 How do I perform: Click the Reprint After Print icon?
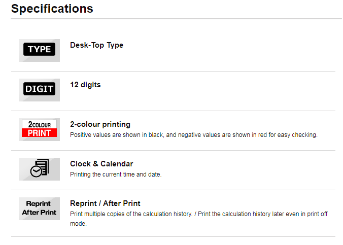click(x=39, y=208)
